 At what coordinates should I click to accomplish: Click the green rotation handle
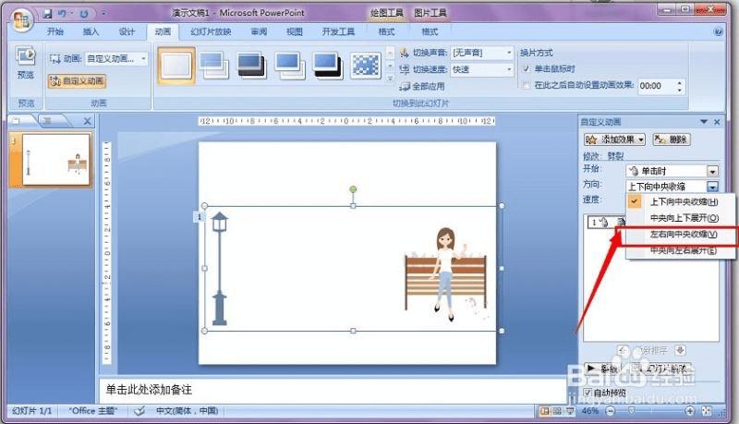click(x=353, y=189)
